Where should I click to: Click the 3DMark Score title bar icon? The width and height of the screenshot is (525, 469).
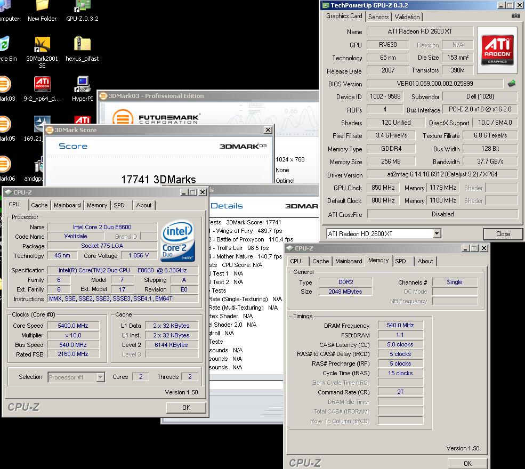click(50, 130)
